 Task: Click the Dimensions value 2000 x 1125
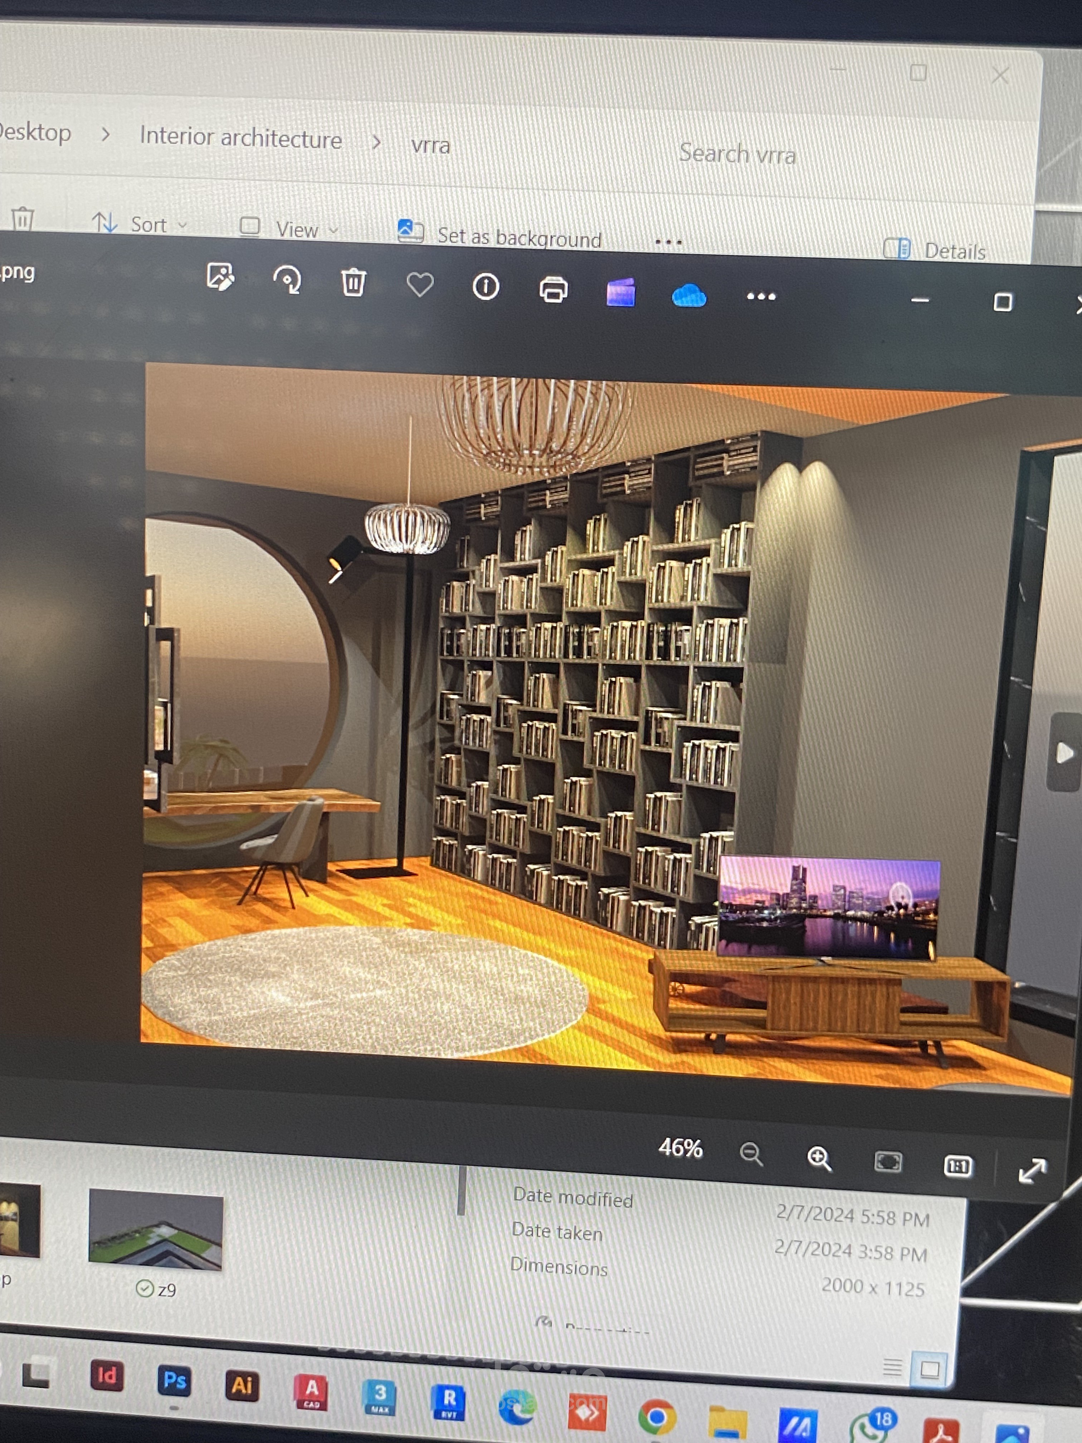(873, 1287)
